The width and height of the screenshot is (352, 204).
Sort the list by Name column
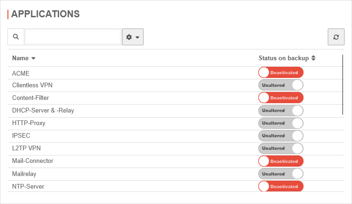[x=24, y=58]
